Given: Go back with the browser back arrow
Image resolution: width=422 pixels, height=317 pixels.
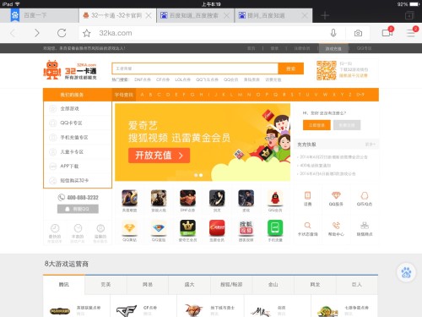Looking at the screenshot, I should point(13,33).
